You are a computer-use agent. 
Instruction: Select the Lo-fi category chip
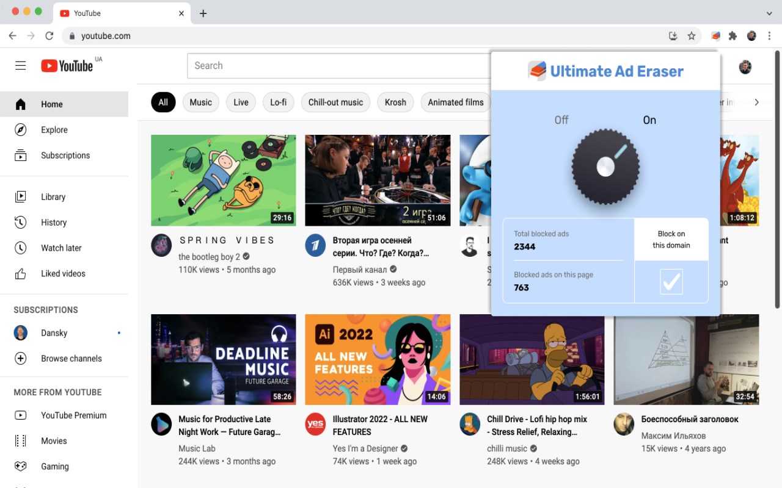click(279, 102)
